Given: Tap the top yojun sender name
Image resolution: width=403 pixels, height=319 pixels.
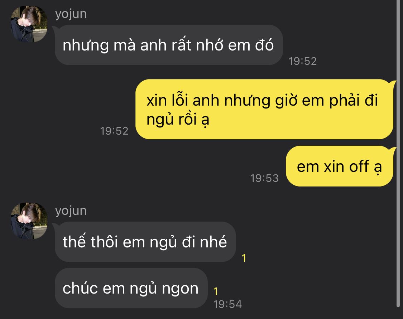Looking at the screenshot, I should (71, 14).
